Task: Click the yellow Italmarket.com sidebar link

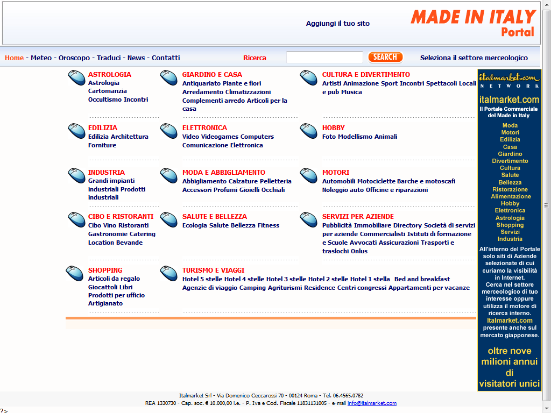Action: coord(510,321)
